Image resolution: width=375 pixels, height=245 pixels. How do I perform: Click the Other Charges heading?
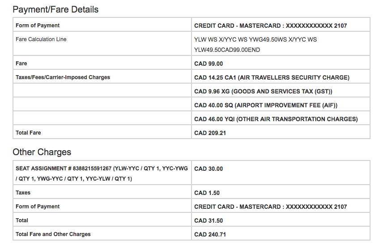pos(42,152)
